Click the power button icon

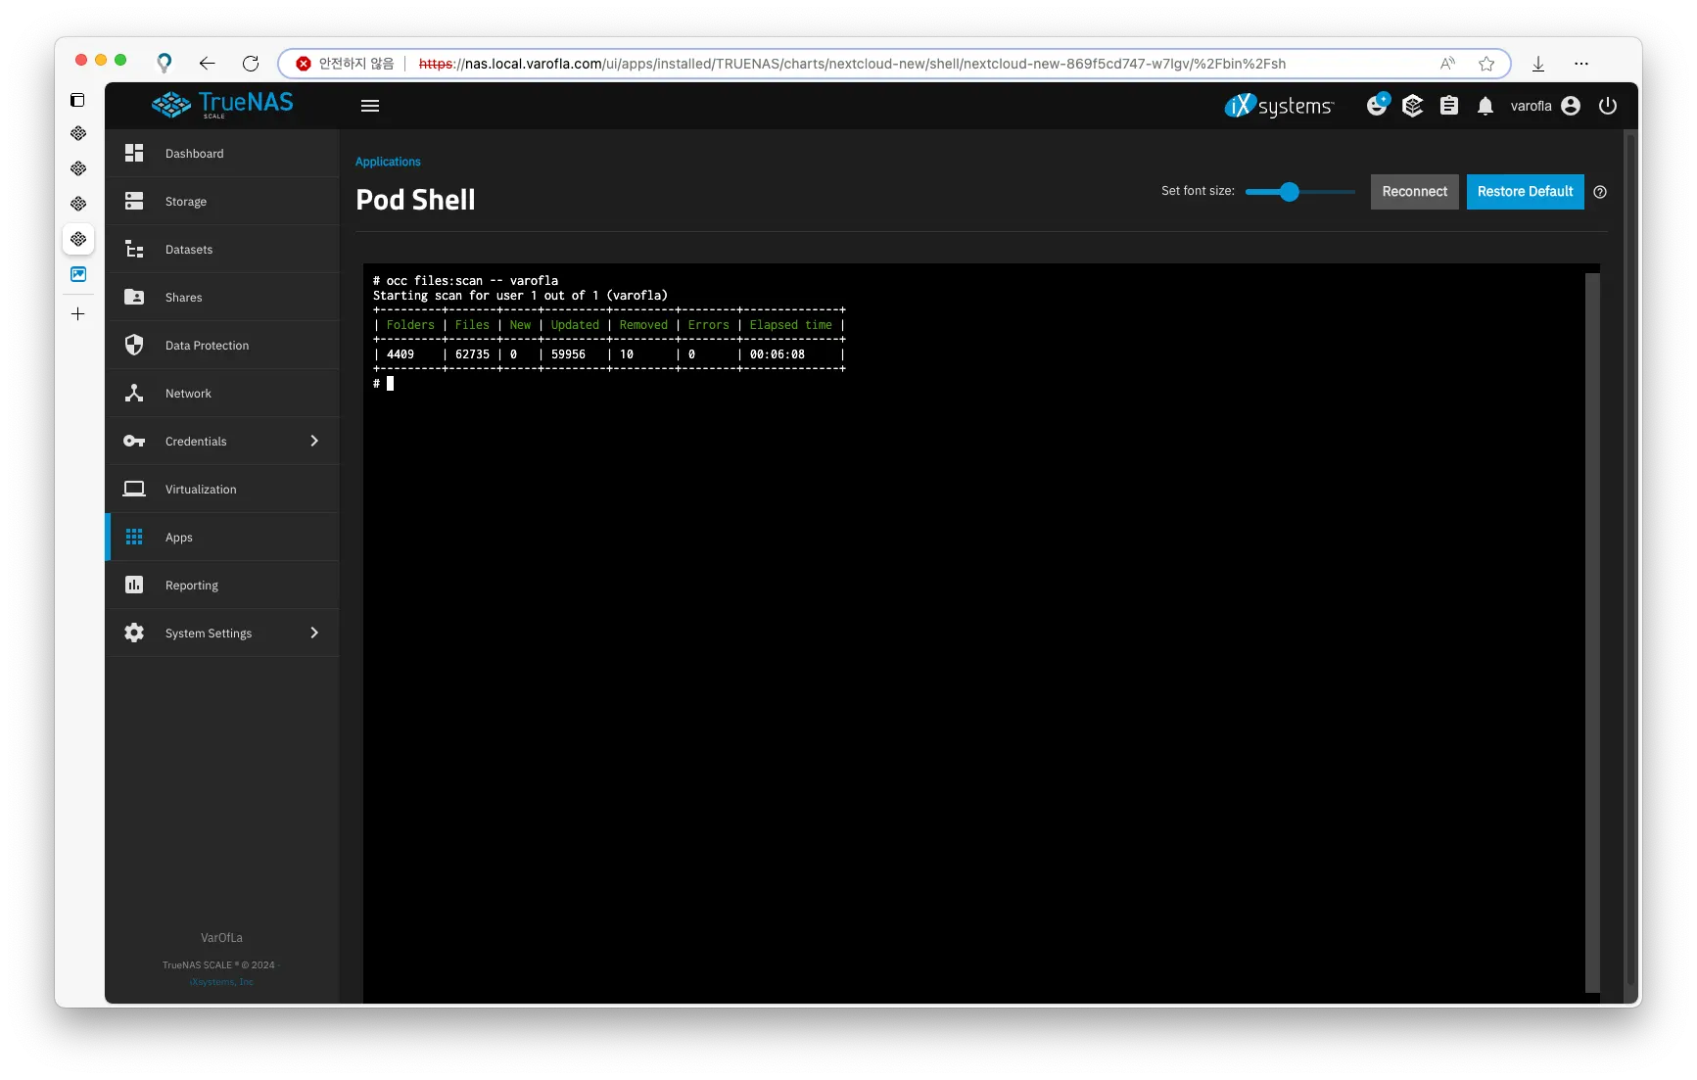(1608, 106)
